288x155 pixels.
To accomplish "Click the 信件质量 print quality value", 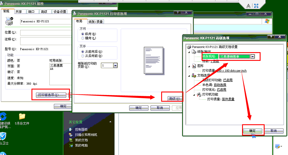I will (228, 99).
